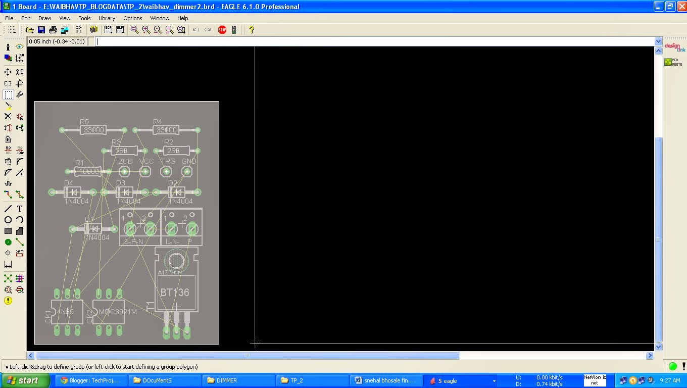The width and height of the screenshot is (687, 388).
Task: Select the Wire line tool
Action: 8,209
